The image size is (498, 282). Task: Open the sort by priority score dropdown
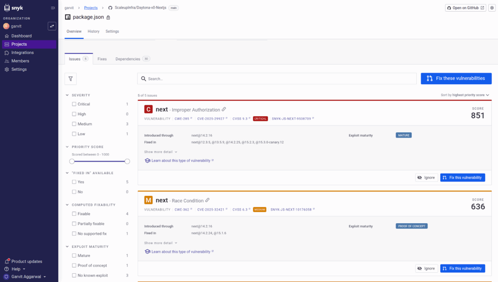[x=464, y=95]
